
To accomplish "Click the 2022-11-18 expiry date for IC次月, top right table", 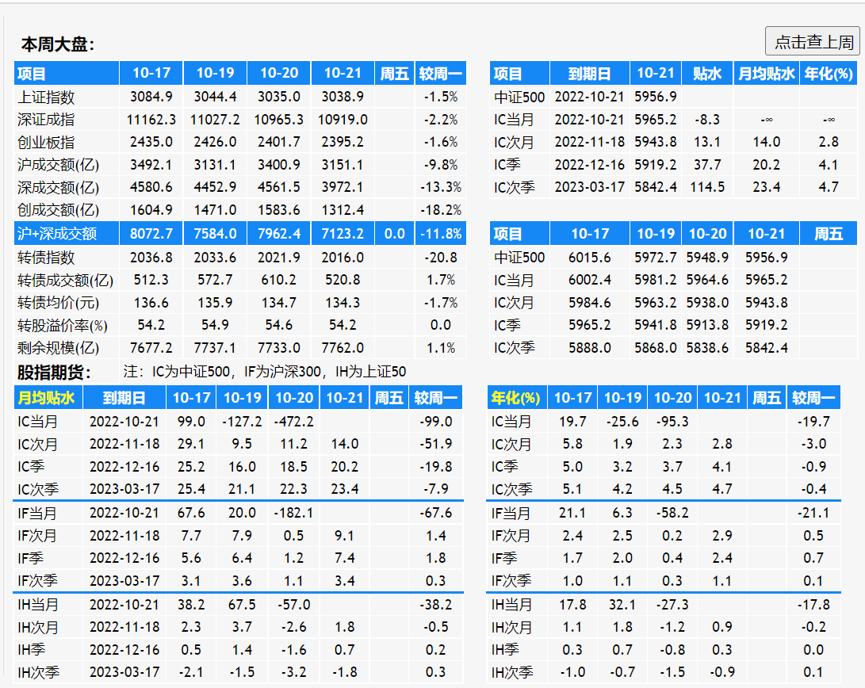I will [x=590, y=142].
